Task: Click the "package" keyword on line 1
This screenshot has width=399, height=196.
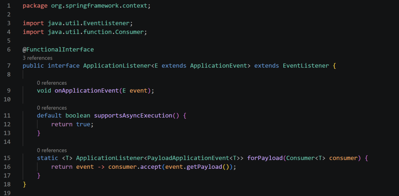Action: pyautogui.click(x=35, y=6)
